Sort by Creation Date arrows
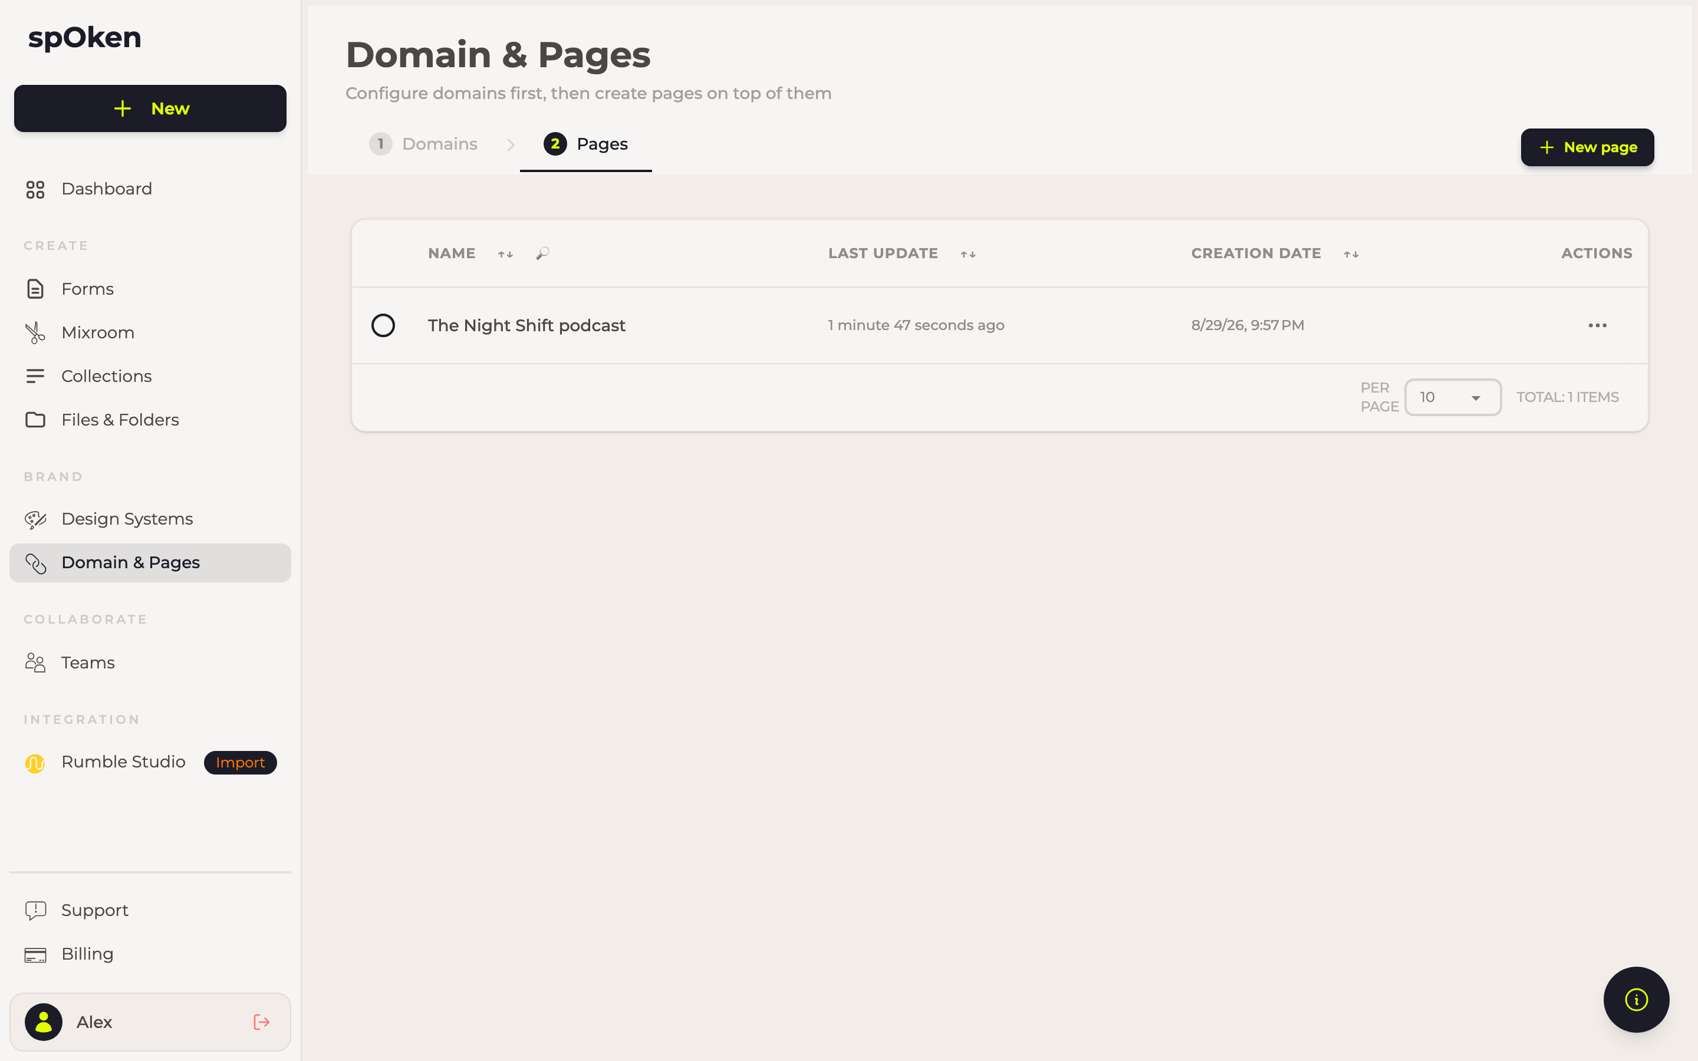 point(1351,254)
